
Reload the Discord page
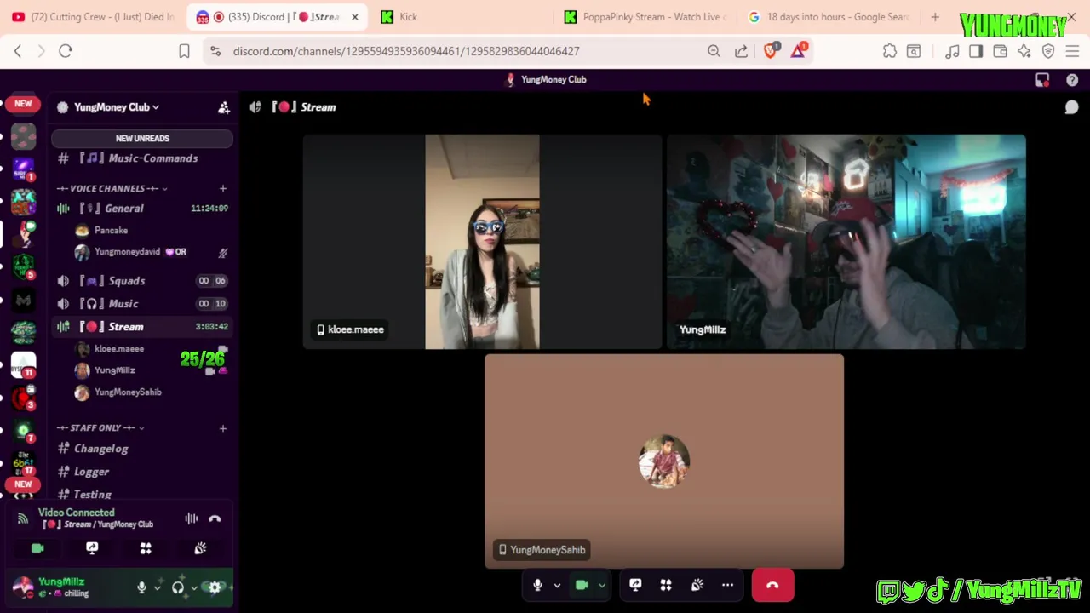point(66,51)
